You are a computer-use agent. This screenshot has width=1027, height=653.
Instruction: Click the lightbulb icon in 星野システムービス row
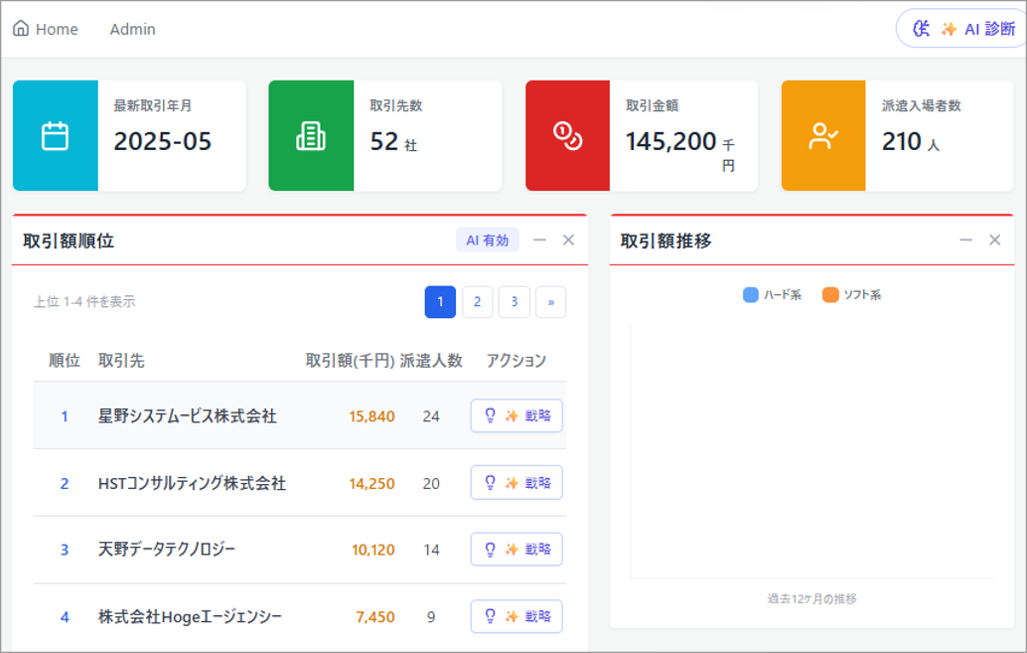(490, 415)
